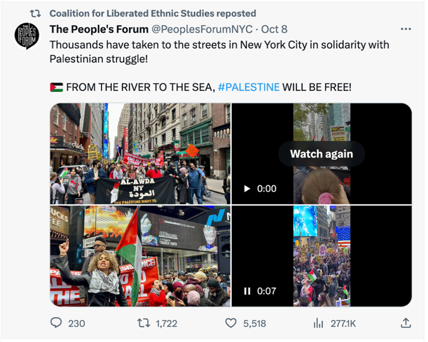Open the Oct 8 timestamp link
This screenshot has height=342, width=428.
pyautogui.click(x=274, y=29)
